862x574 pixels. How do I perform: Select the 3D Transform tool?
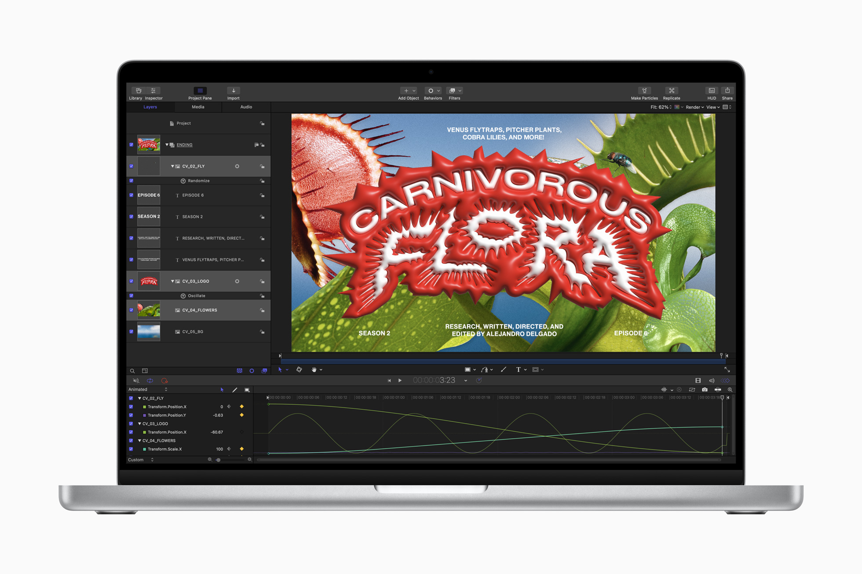pyautogui.click(x=300, y=370)
